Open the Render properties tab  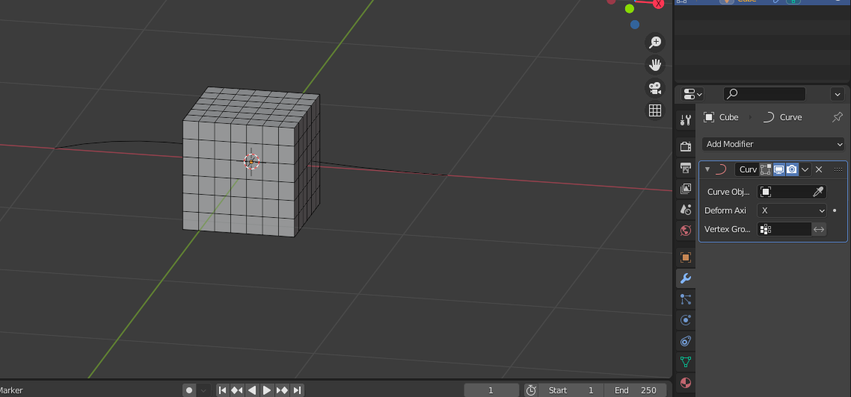point(686,146)
